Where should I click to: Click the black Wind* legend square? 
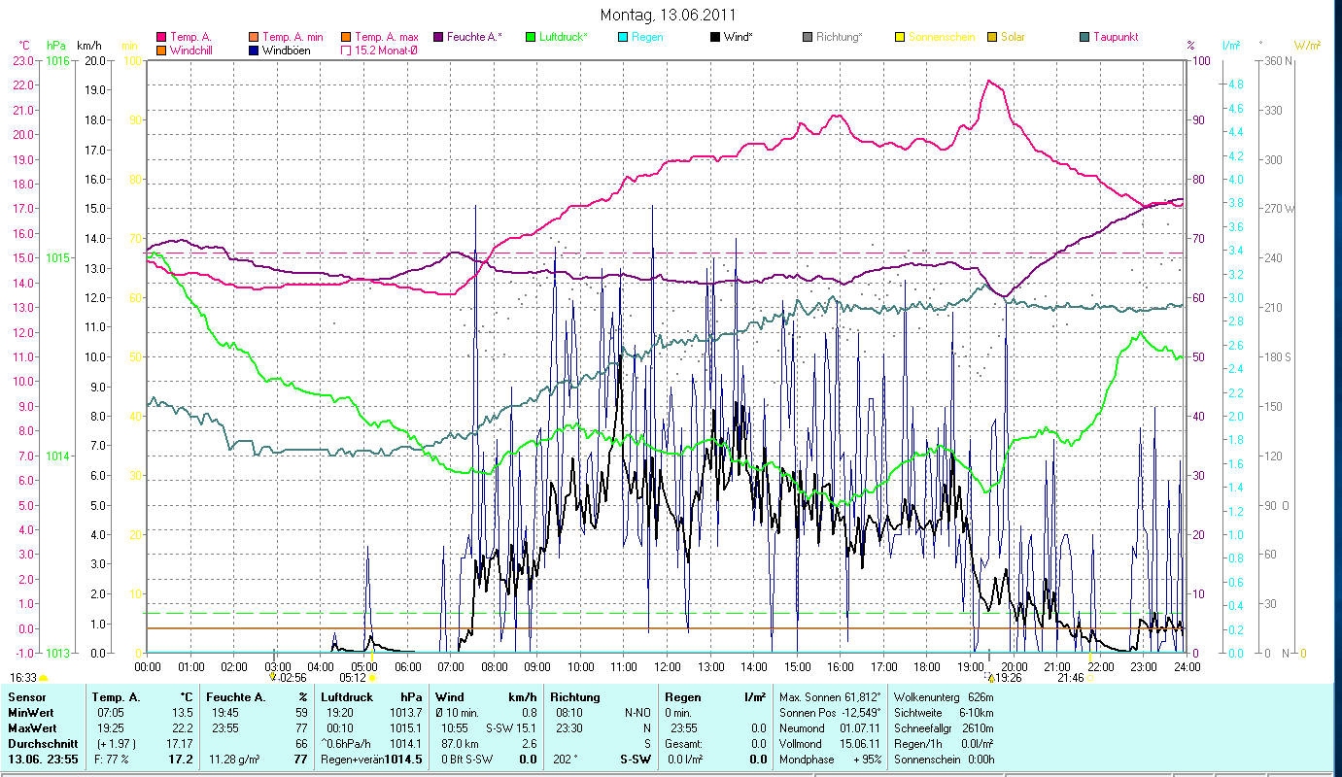715,37
